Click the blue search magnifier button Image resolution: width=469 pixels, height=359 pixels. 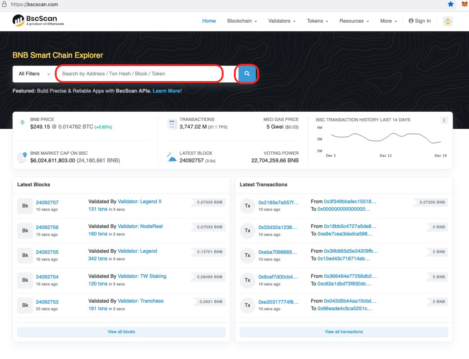pyautogui.click(x=247, y=74)
